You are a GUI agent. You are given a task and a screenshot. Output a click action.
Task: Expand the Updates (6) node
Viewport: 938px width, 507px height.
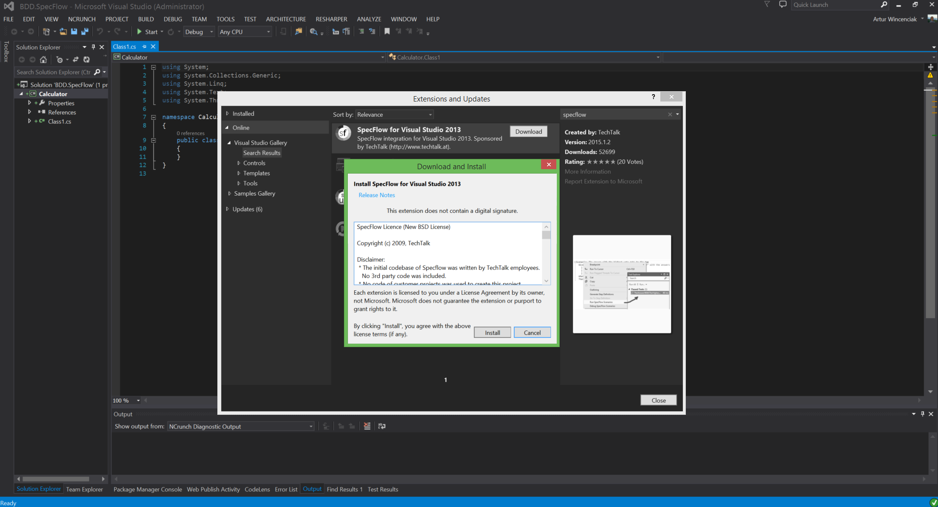[x=227, y=209]
